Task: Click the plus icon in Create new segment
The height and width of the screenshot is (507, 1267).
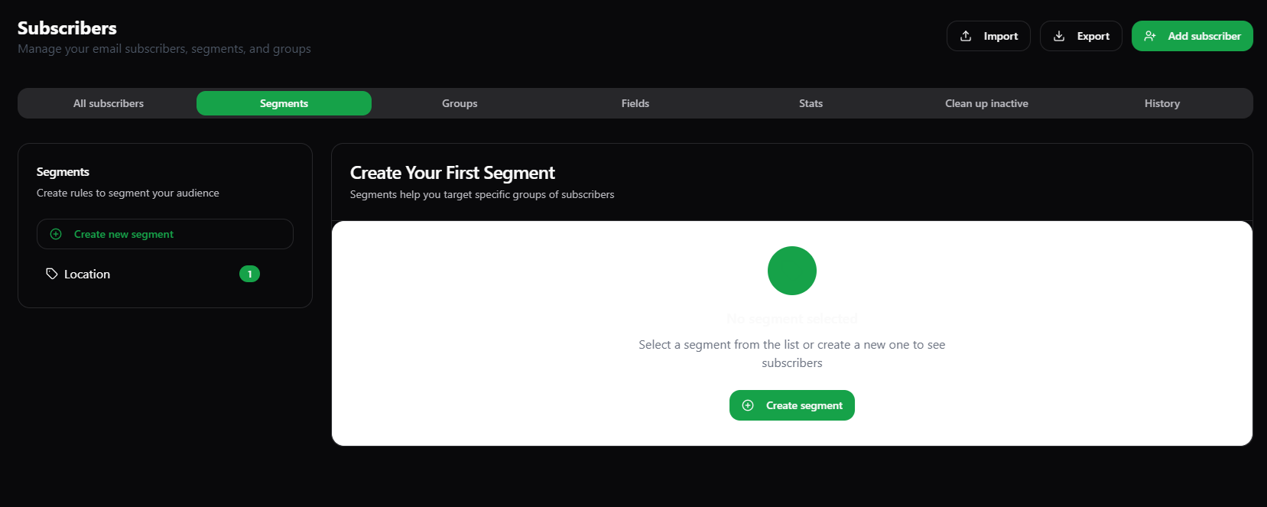Action: (x=55, y=233)
